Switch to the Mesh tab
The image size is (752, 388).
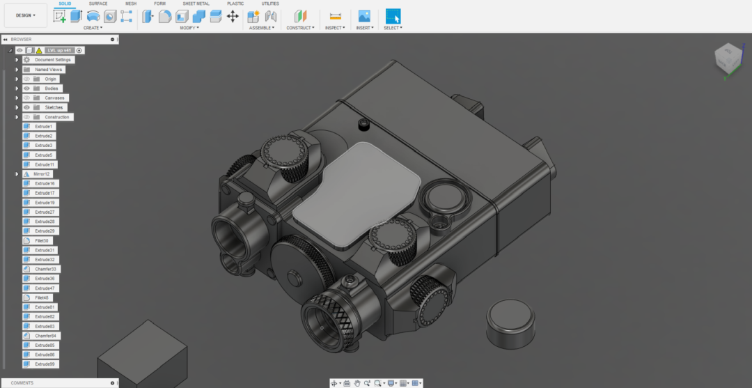(130, 3)
